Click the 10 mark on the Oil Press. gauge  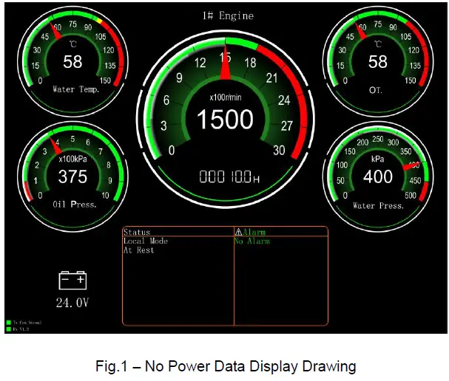[x=105, y=196]
